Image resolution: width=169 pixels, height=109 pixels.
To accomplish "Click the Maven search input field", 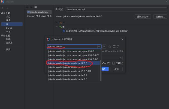I will coord(72,47).
